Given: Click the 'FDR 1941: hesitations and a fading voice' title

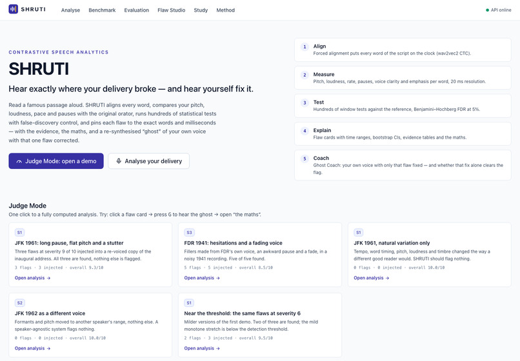Looking at the screenshot, I should tap(233, 243).
